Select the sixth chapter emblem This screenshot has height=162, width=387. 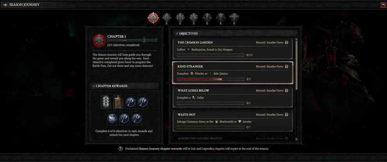coord(221,18)
